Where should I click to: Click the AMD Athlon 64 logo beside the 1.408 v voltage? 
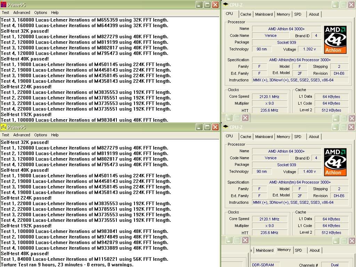pos(335,162)
